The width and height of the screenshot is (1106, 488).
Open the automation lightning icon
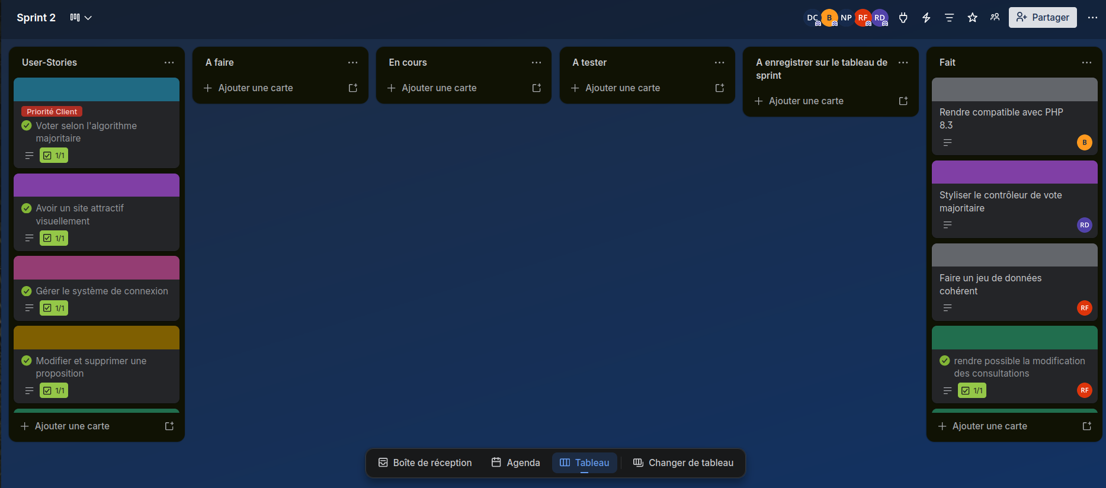(x=927, y=18)
